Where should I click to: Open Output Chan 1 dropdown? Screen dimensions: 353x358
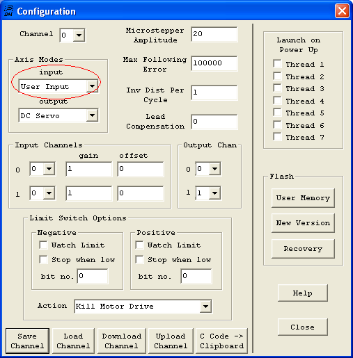[x=214, y=193]
